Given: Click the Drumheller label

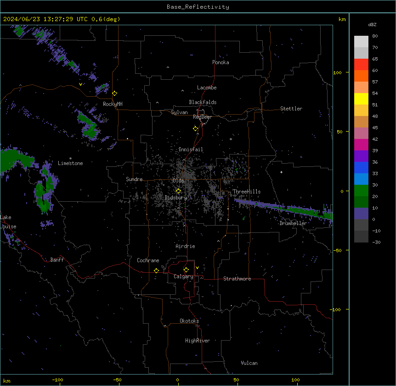Looking at the screenshot, I should tap(293, 223).
